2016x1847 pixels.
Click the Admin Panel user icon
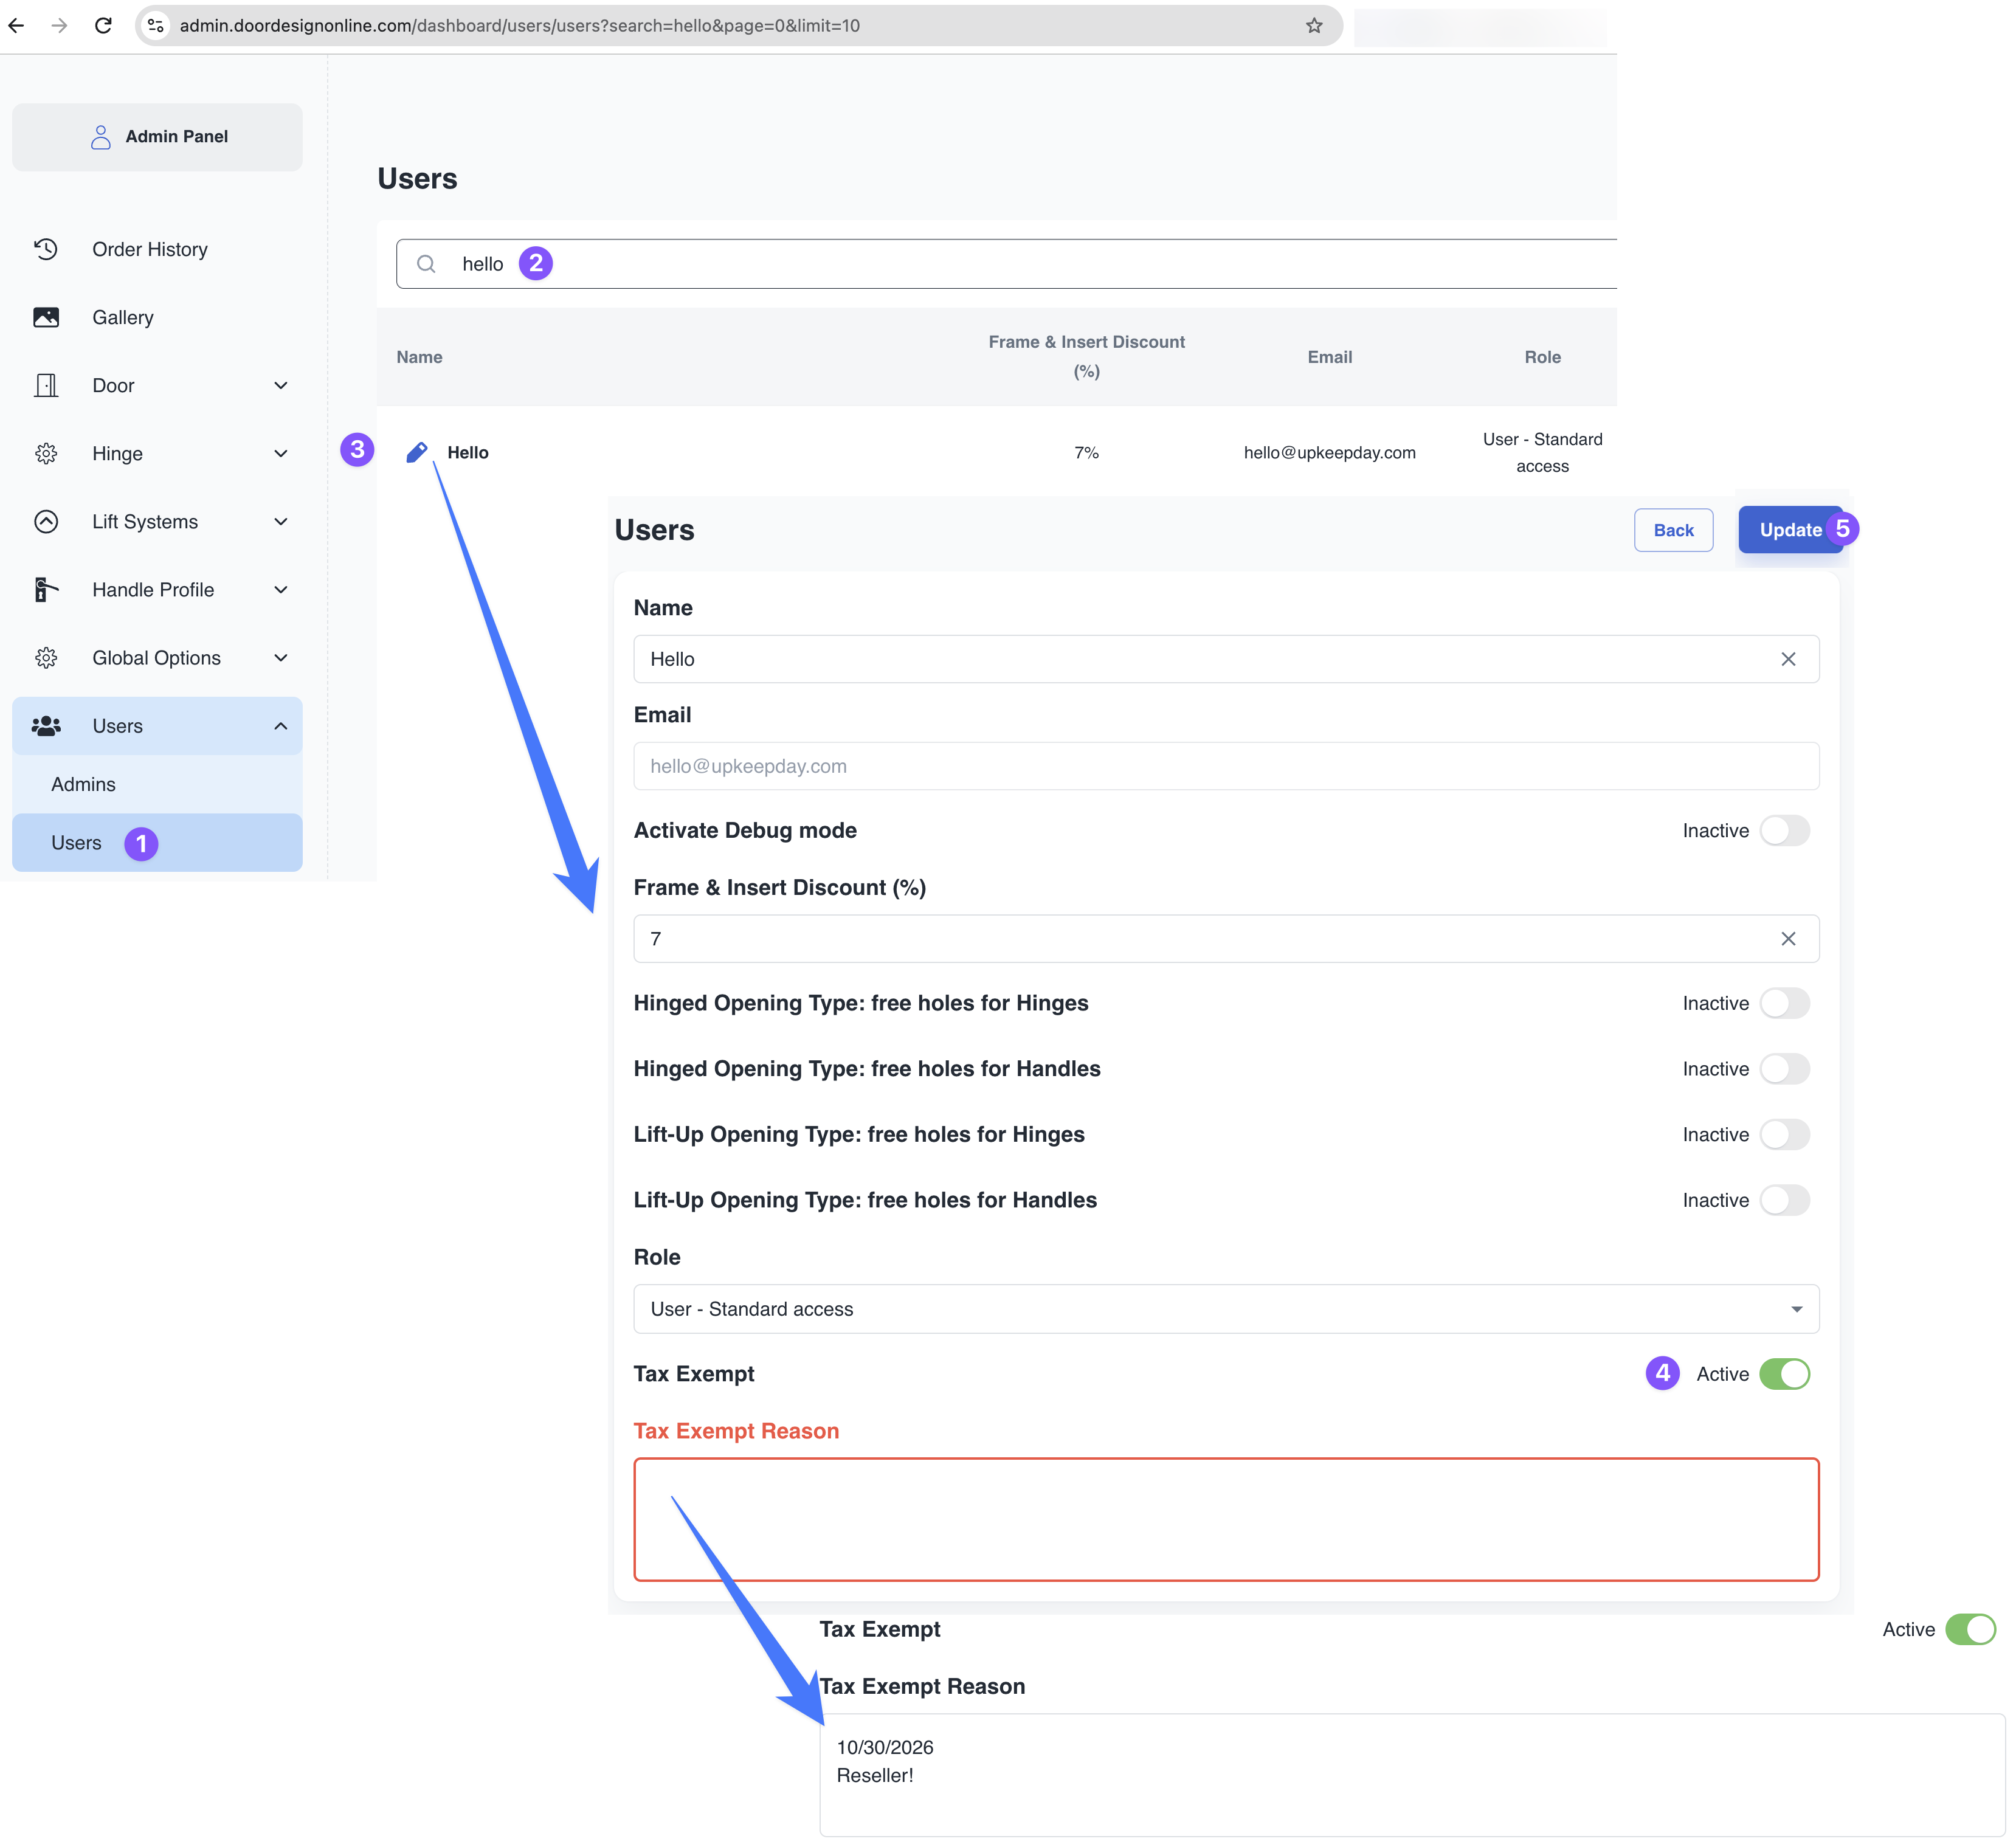(100, 137)
